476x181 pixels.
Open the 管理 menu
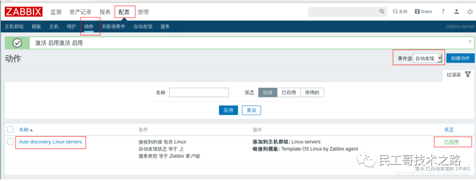[x=143, y=12]
